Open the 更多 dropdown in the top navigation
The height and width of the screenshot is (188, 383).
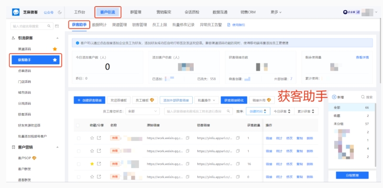[x=276, y=12]
